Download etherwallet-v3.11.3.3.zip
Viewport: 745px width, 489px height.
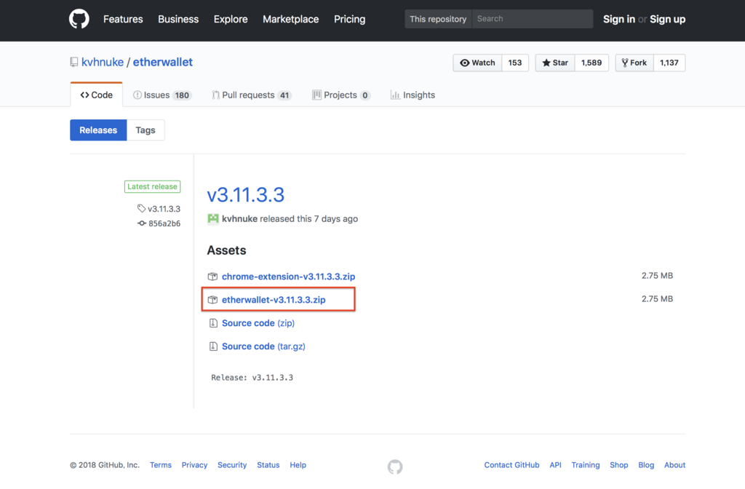(274, 300)
